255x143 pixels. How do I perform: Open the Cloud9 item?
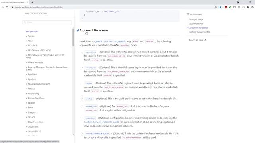(x=31, y=117)
